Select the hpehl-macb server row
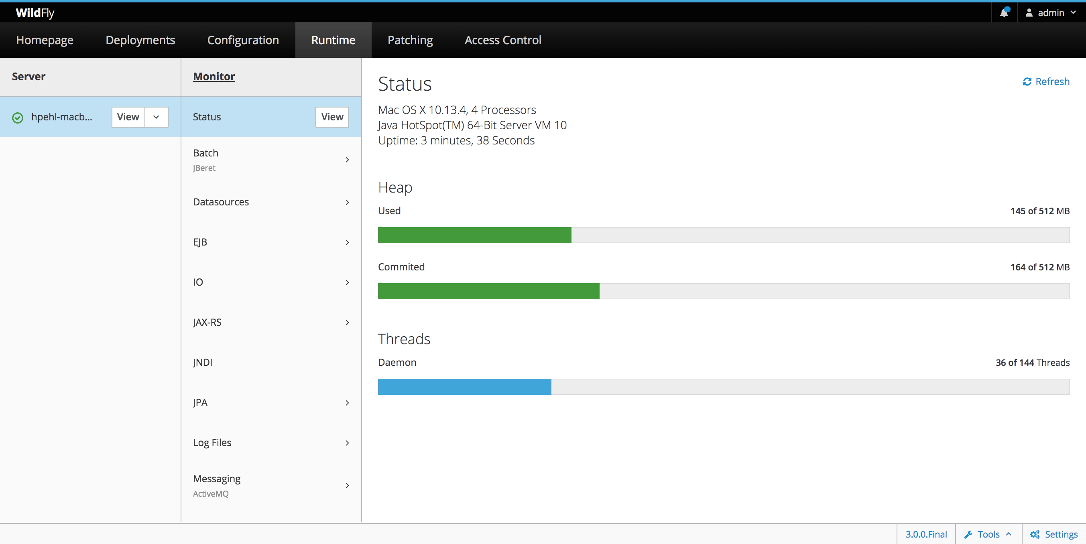 point(90,117)
